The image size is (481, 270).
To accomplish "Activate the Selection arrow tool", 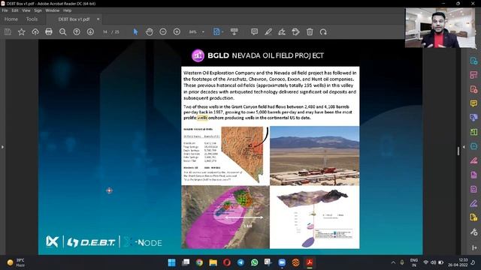I will pyautogui.click(x=135, y=31).
